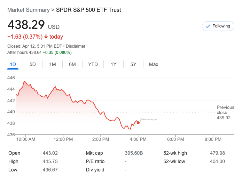
Task: Click the gray after-hours line on chart
Action: coord(149,120)
